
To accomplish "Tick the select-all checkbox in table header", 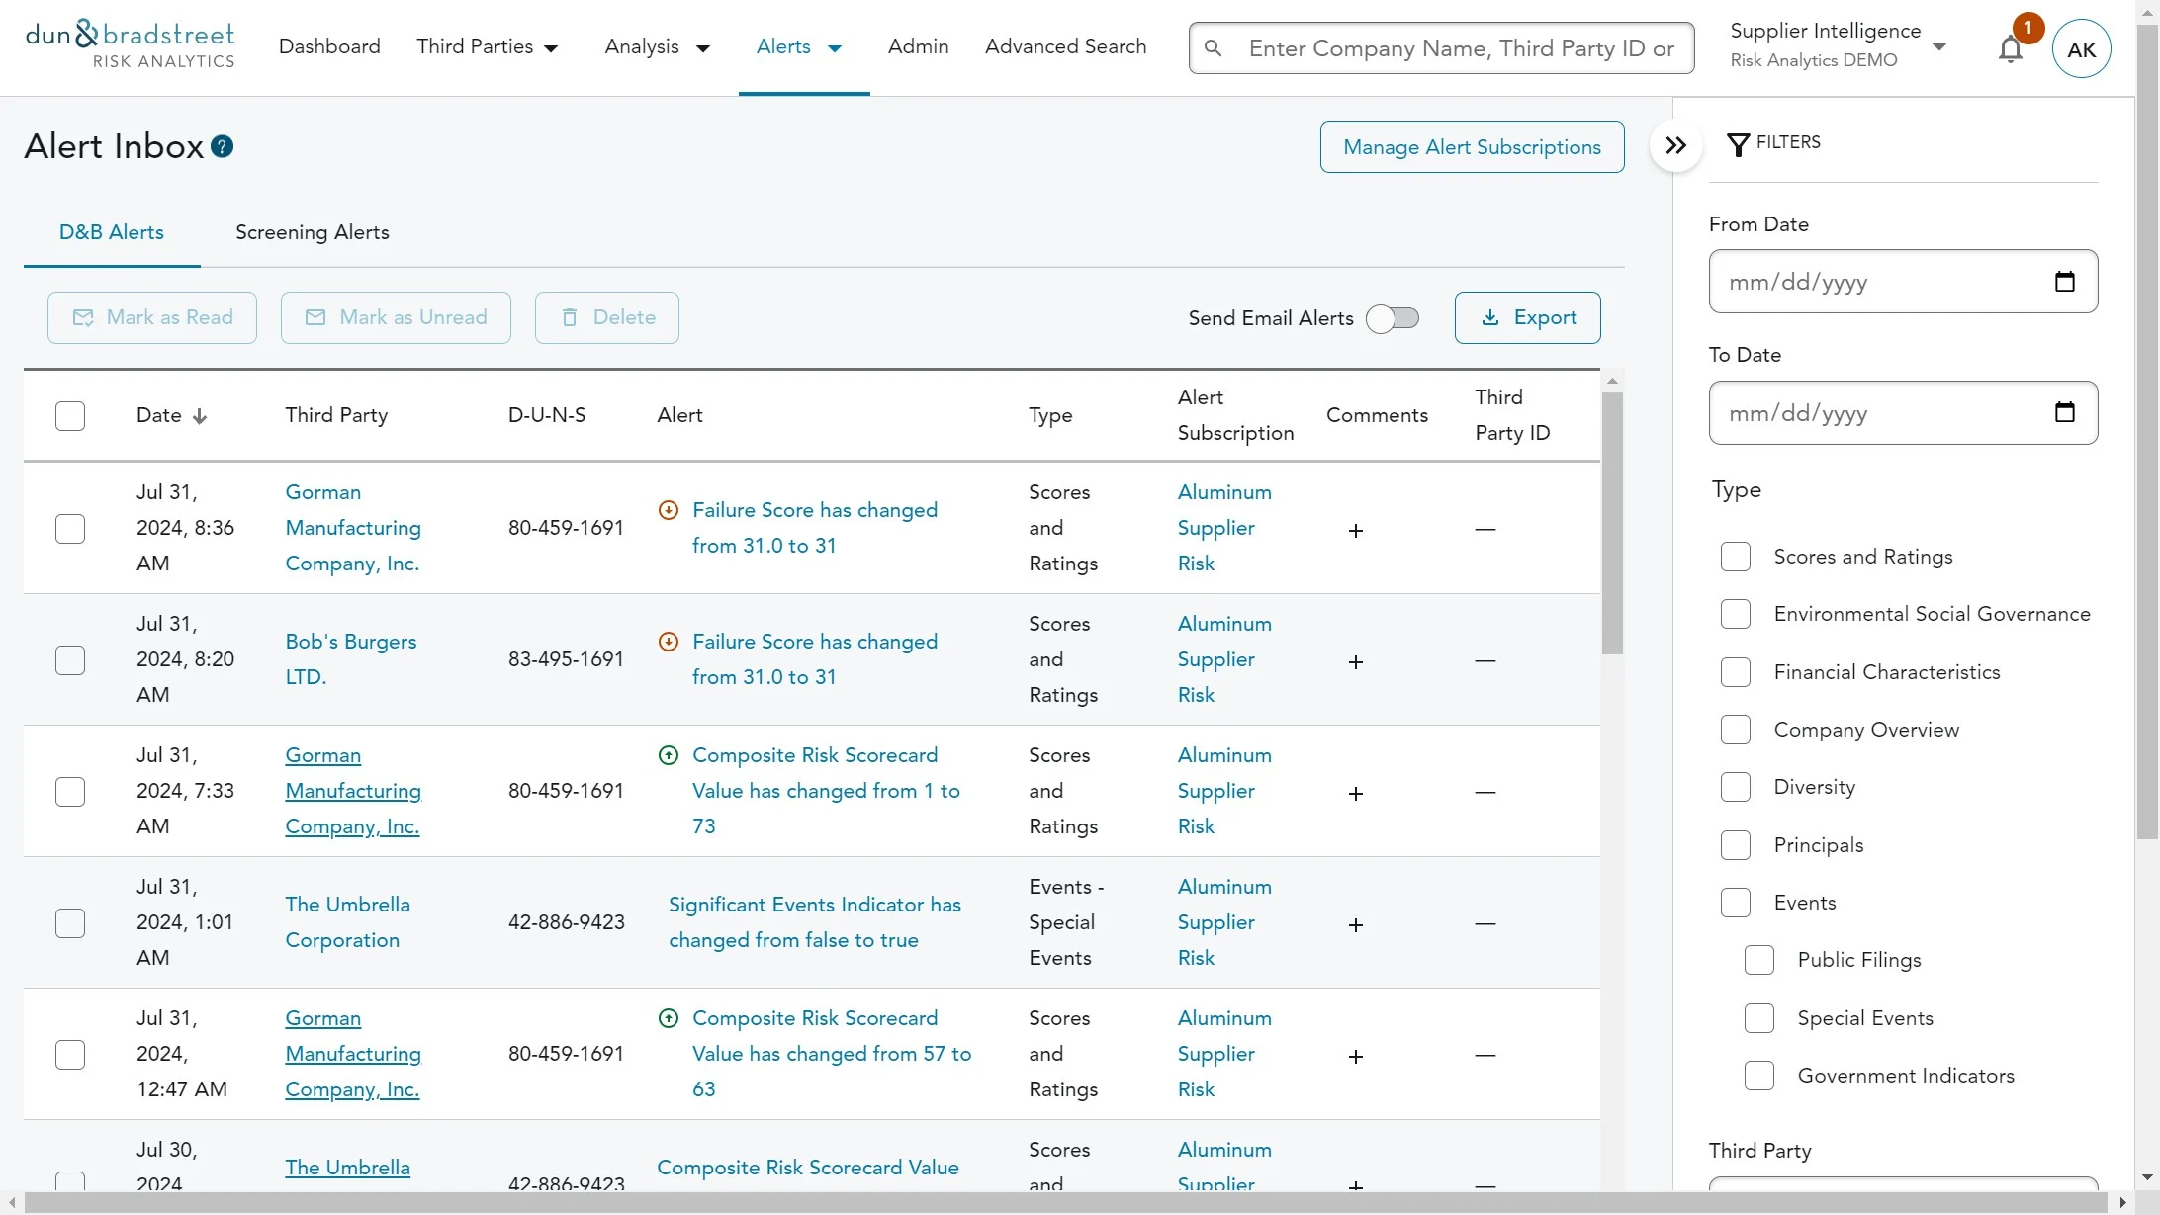I will coord(70,415).
